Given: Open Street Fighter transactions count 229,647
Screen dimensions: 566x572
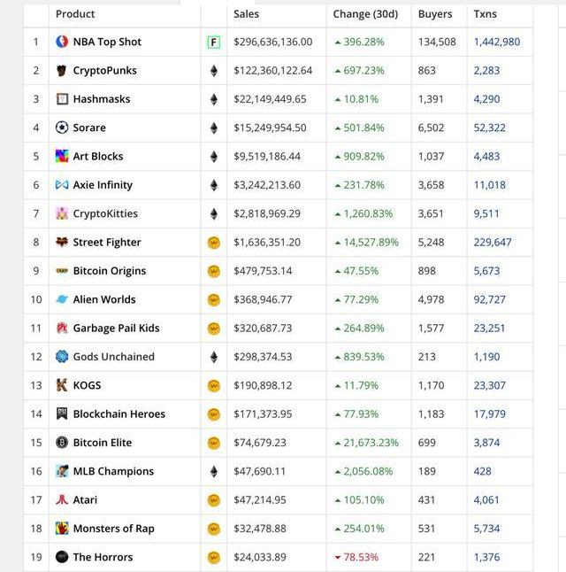Looking at the screenshot, I should click(493, 243).
